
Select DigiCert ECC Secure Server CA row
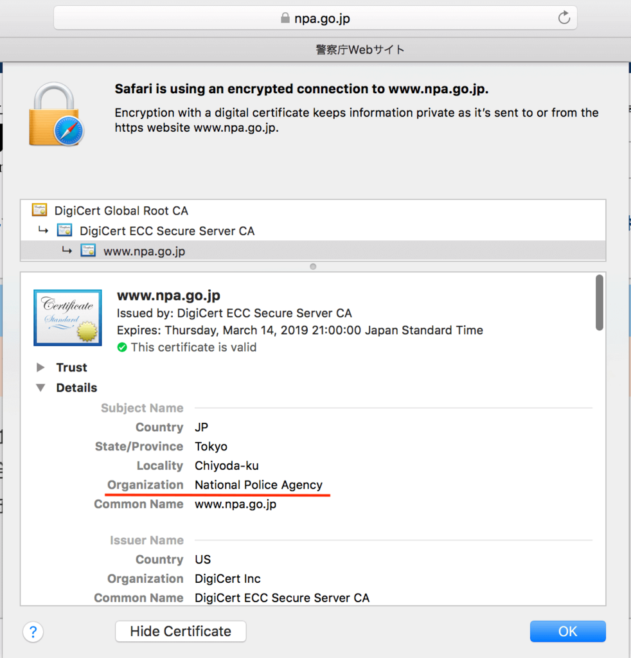313,231
